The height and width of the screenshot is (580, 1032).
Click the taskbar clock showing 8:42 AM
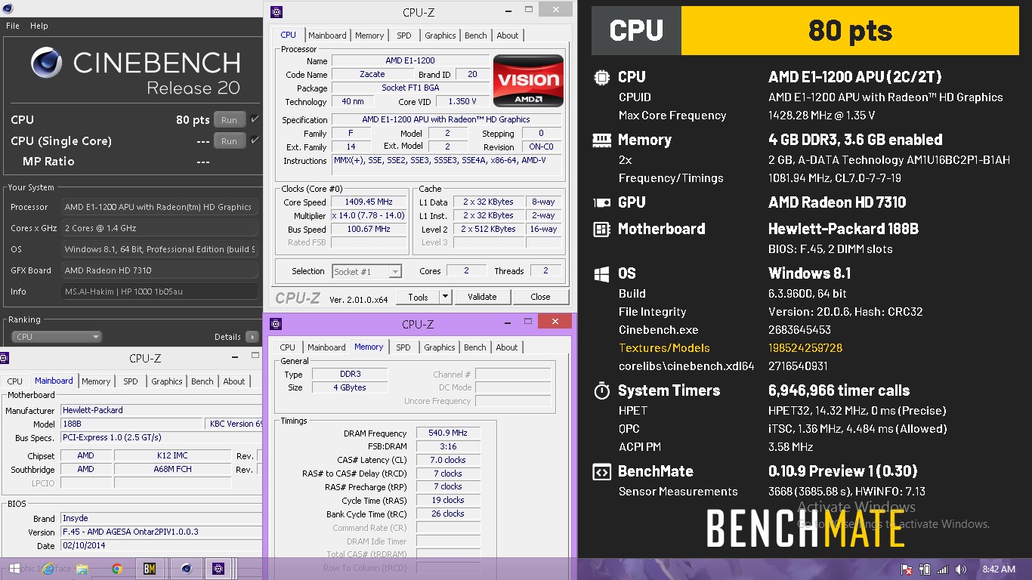click(x=999, y=569)
